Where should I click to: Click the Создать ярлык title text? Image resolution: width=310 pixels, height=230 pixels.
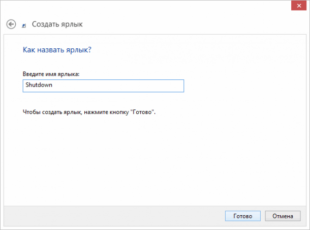tap(57, 24)
